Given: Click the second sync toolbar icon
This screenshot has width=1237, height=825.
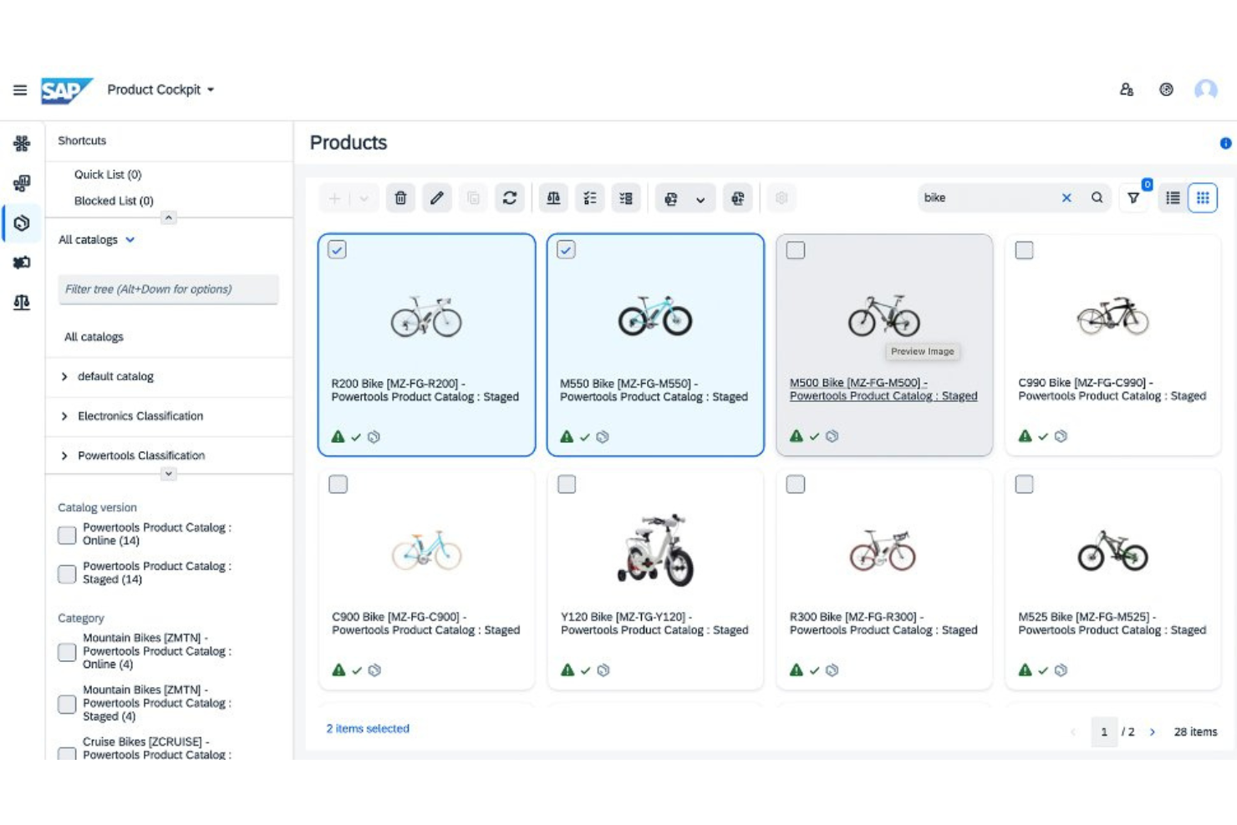Looking at the screenshot, I should click(x=737, y=198).
